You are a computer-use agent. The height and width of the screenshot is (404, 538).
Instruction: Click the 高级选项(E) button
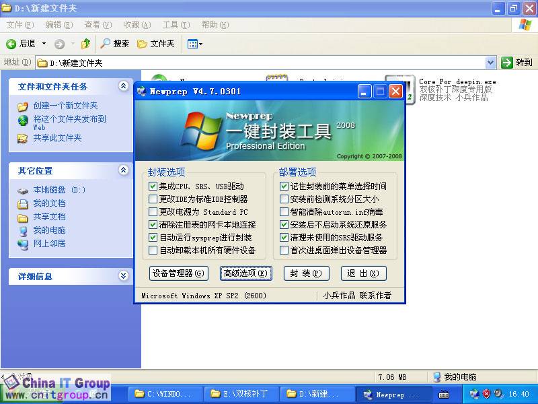(245, 273)
